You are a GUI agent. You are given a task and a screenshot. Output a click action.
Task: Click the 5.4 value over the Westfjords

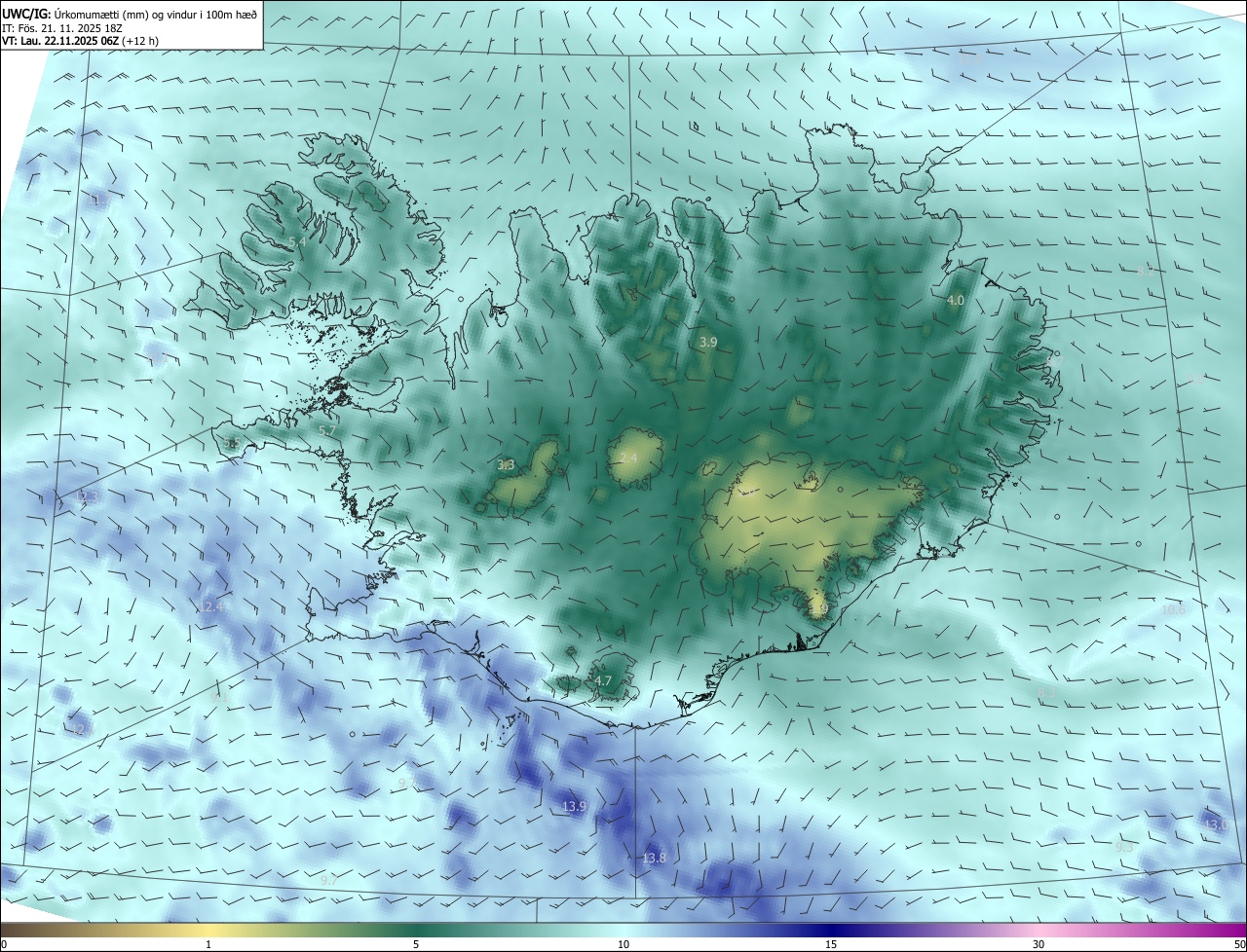point(297,241)
